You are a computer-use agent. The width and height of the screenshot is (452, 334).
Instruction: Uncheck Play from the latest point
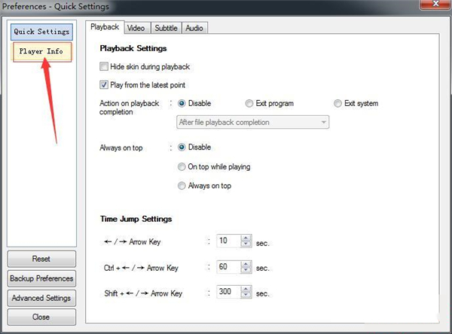[x=105, y=85]
